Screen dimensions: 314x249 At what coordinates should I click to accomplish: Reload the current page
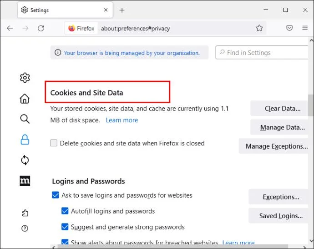tap(41, 28)
